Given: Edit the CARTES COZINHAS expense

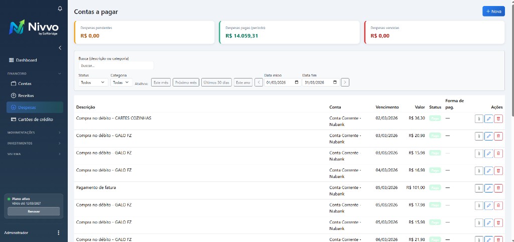Looking at the screenshot, I should (488, 118).
